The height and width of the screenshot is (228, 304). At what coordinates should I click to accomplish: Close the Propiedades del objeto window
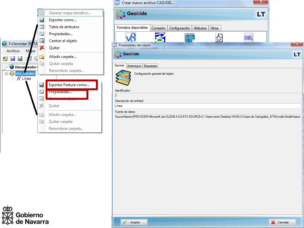(297, 44)
